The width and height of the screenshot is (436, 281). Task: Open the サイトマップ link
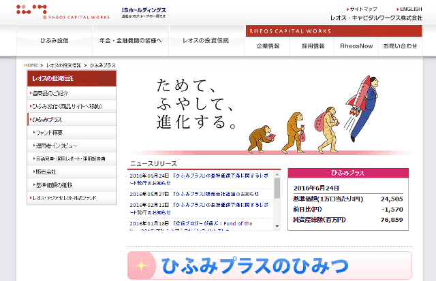[x=362, y=9]
